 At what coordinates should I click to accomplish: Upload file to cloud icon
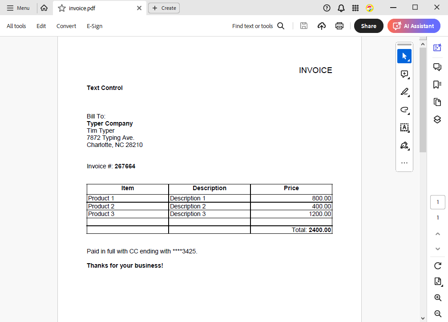point(321,26)
